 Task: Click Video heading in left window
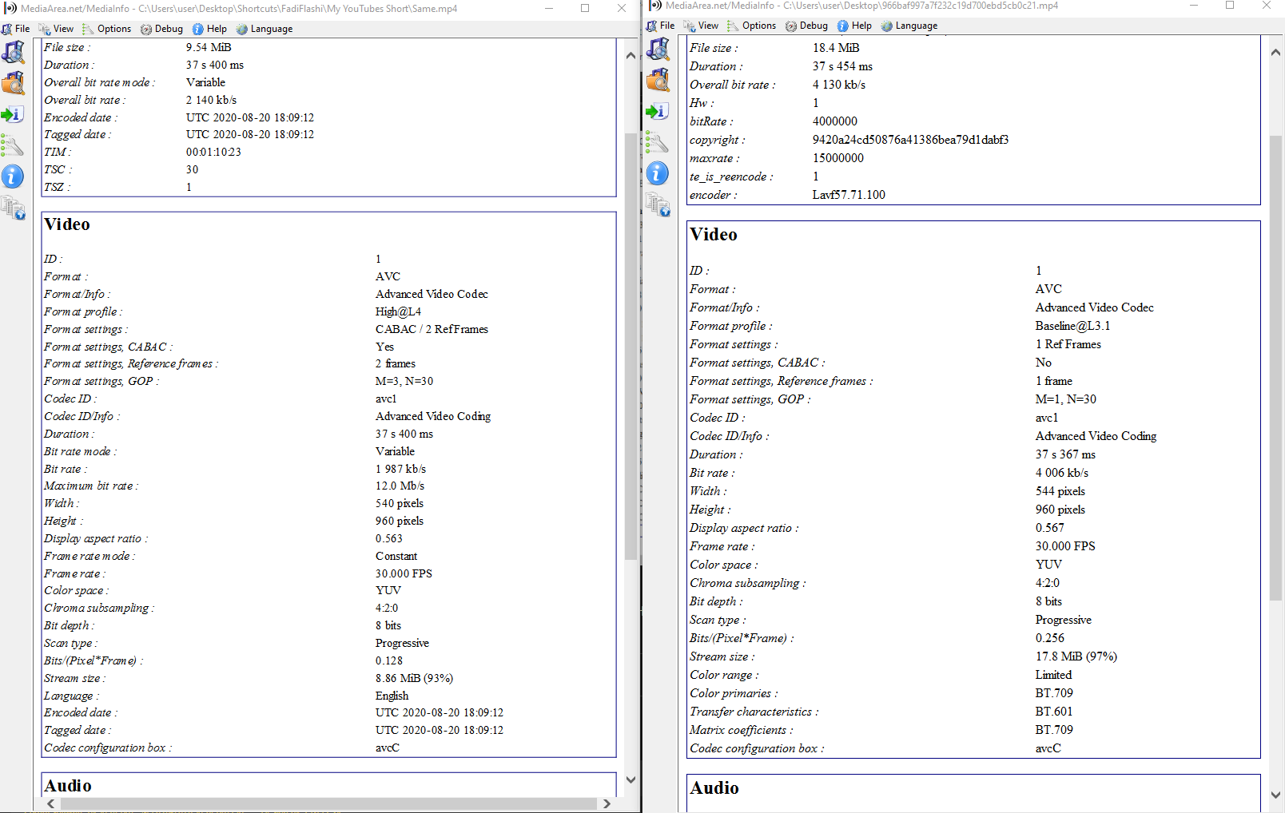[x=67, y=224]
